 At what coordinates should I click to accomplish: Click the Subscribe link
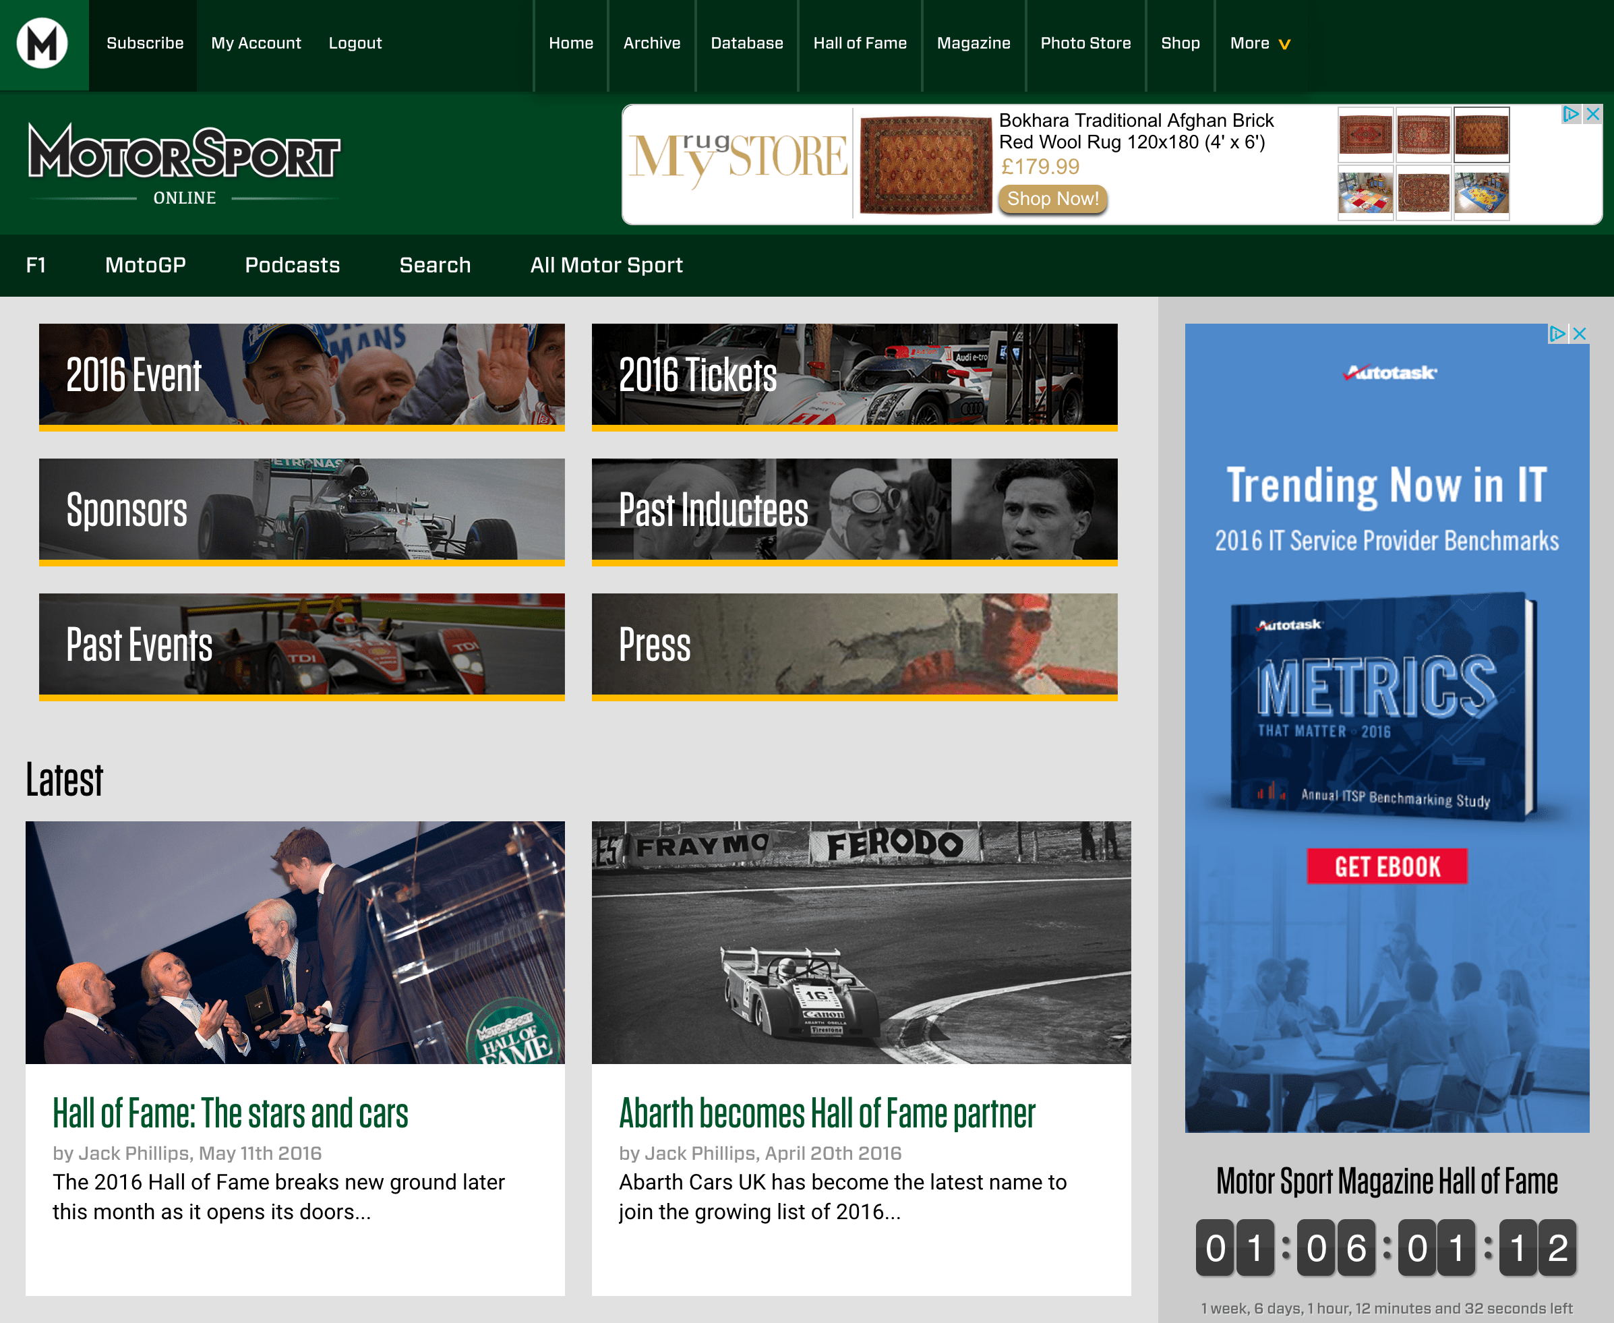pyautogui.click(x=145, y=43)
